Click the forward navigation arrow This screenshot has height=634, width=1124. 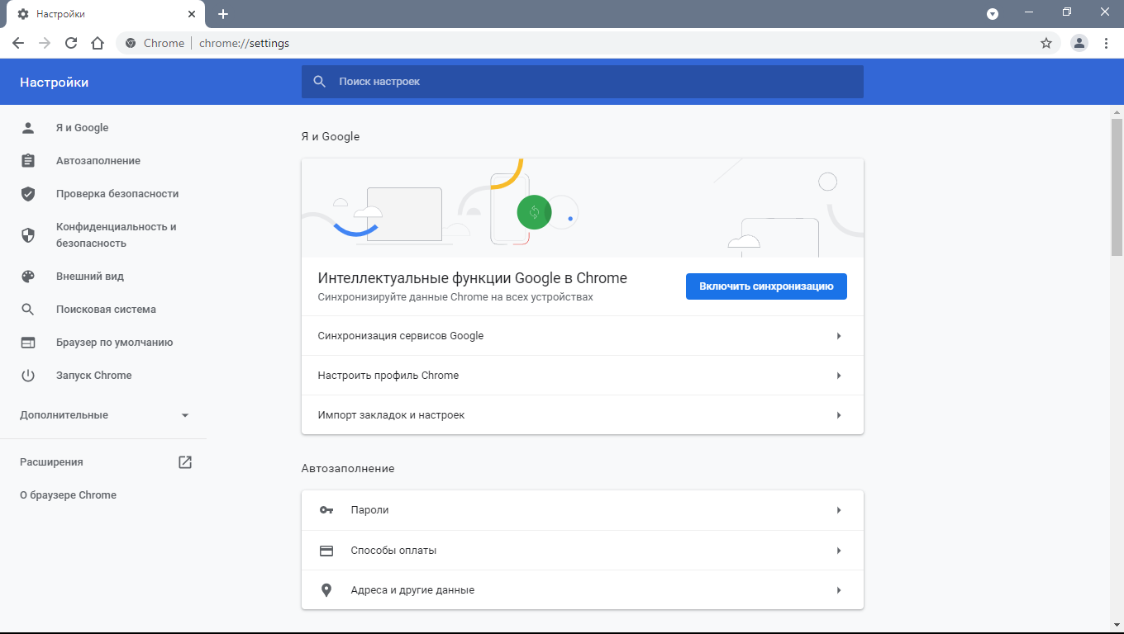pyautogui.click(x=45, y=43)
